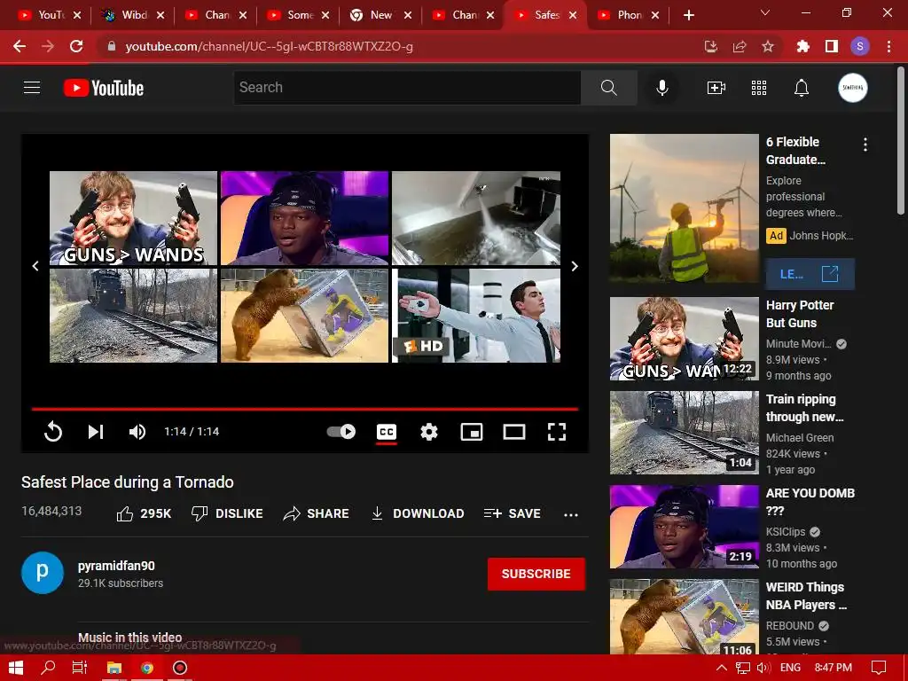Show next endscreen suggestions
Screen dimensions: 908x681
[x=575, y=266]
